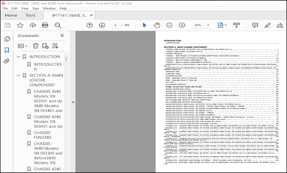
Task: Toggle the Bookmarks panel icon
Action: (7, 50)
